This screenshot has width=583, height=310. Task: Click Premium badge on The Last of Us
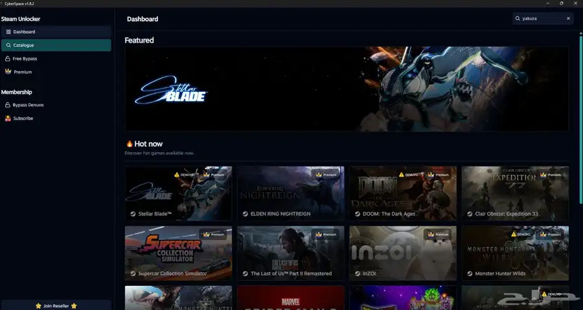(326, 234)
